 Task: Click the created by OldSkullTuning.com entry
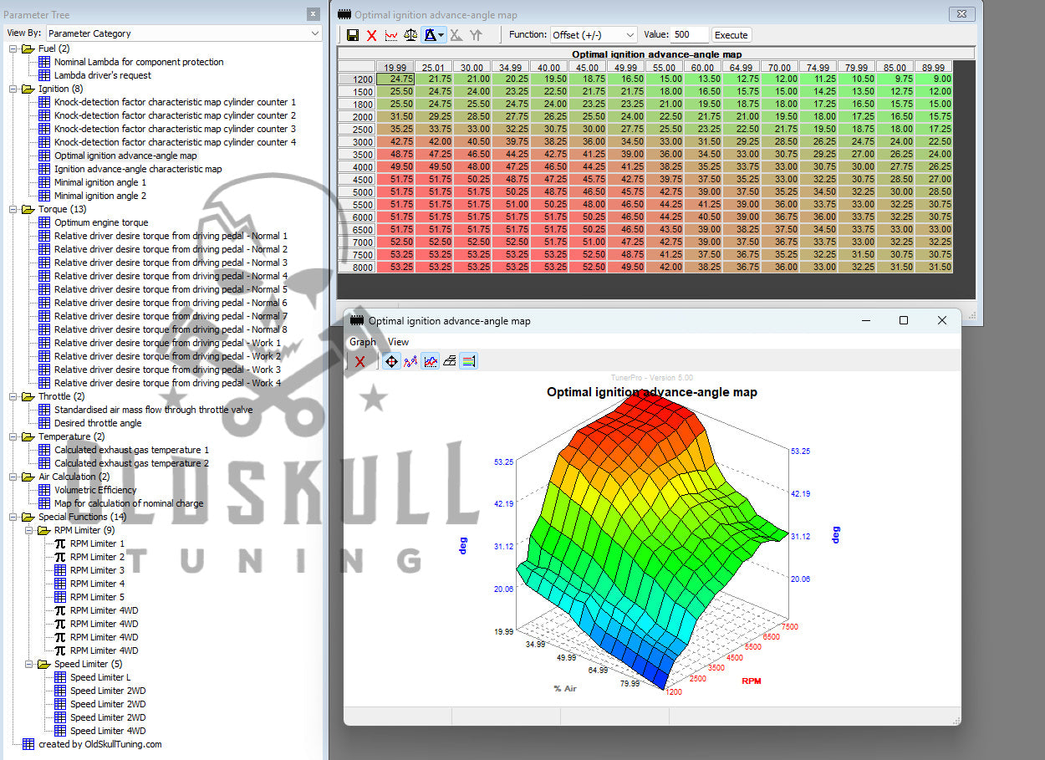(99, 744)
